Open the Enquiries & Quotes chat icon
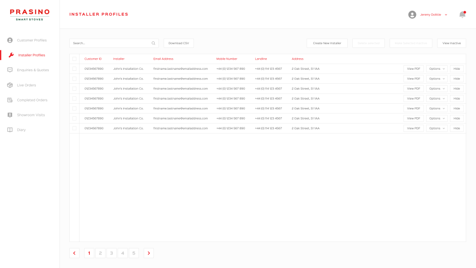This screenshot has width=476, height=268. pyautogui.click(x=10, y=70)
